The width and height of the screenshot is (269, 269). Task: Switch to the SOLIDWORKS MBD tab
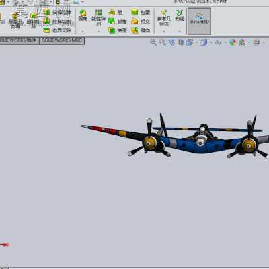click(62, 40)
